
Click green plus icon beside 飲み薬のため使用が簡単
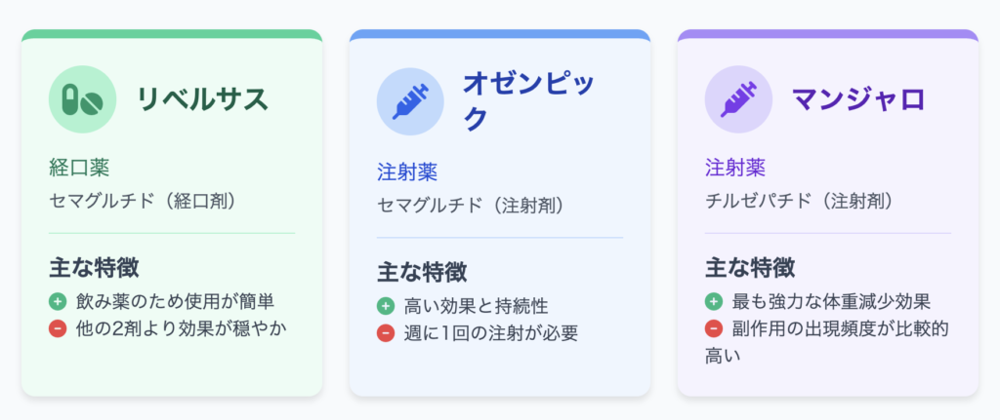click(x=58, y=300)
